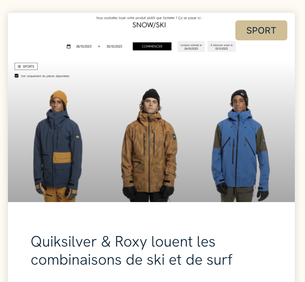305x282 pixels.
Task: Open the blue and olive jacket product
Action: (241, 146)
